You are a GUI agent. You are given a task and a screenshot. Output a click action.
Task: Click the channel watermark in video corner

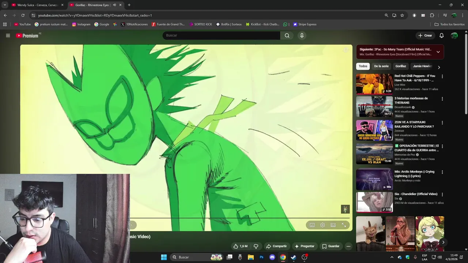pos(345,209)
